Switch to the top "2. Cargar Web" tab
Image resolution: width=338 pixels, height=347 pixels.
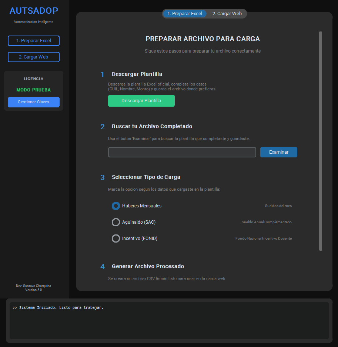click(x=227, y=14)
